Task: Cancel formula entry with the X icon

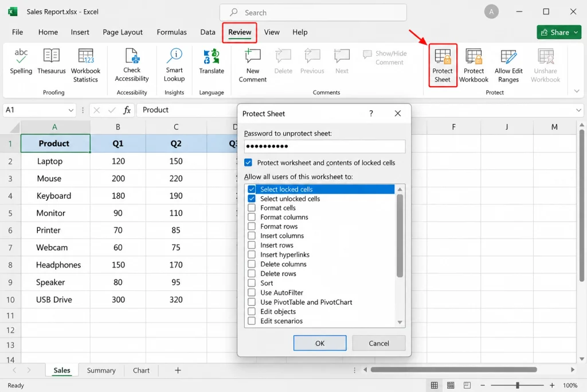Action: click(96, 110)
